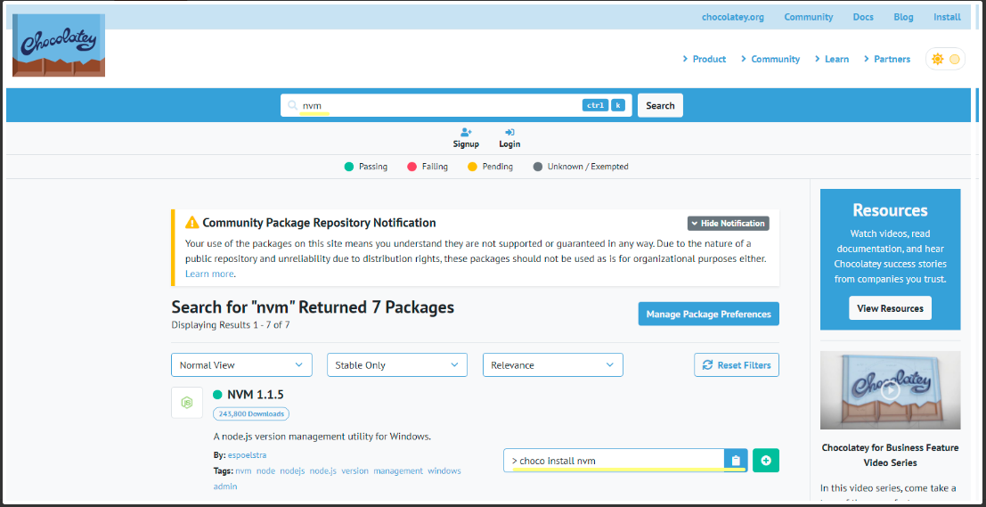Open the Blog top link

(x=904, y=17)
